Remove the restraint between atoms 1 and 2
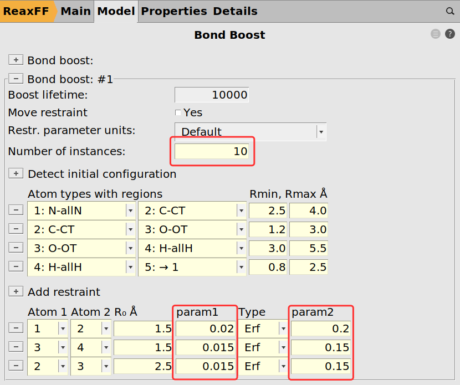Viewport: 460px width, 385px height. point(16,328)
